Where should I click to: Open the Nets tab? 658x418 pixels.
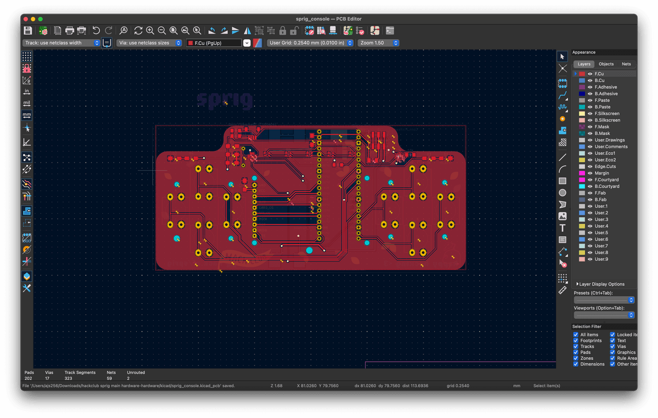(626, 64)
